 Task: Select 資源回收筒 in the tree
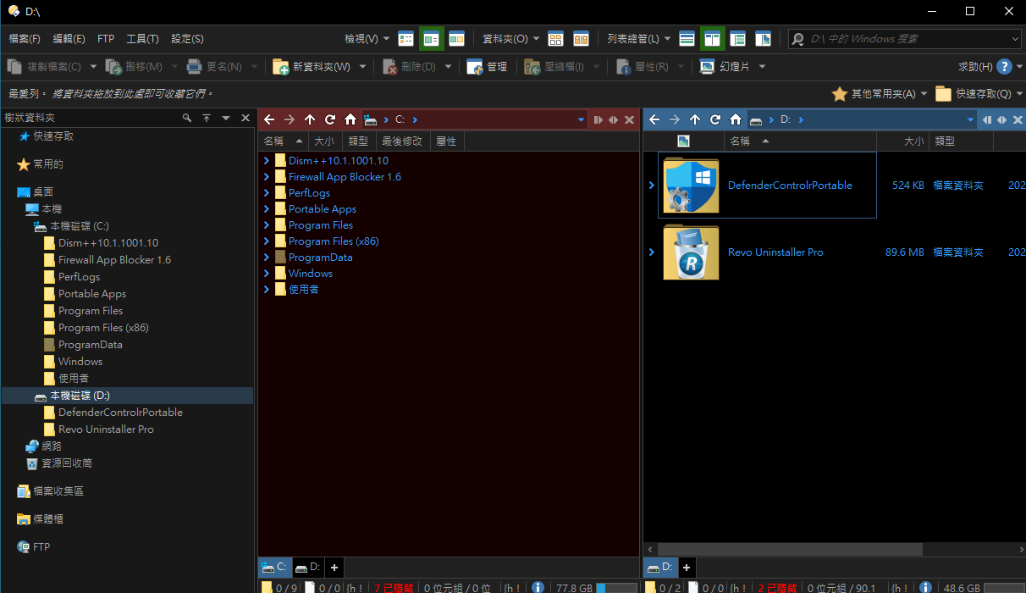pyautogui.click(x=67, y=463)
